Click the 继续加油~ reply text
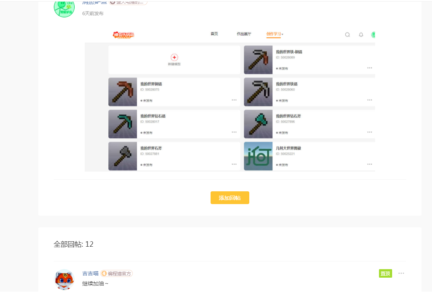The image size is (432, 292). tap(95, 283)
